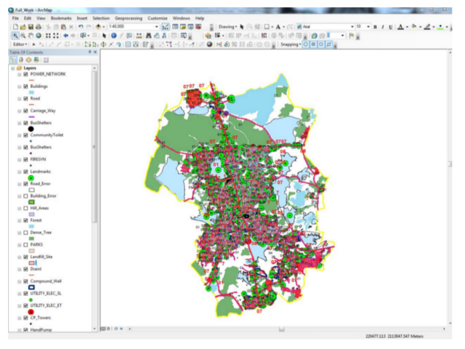Screen dimensions: 465x349
Task: Zoom to Full Extent globe icon
Action: (39, 36)
